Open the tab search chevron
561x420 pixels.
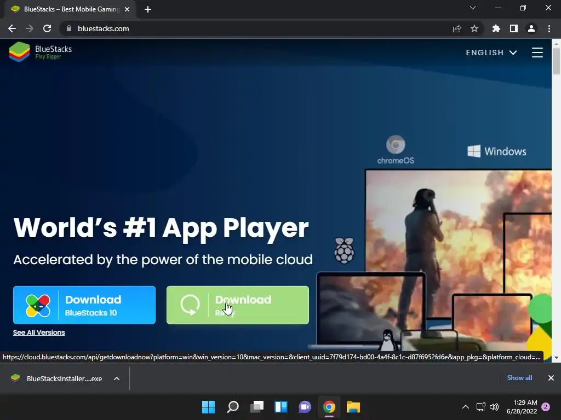pos(473,8)
